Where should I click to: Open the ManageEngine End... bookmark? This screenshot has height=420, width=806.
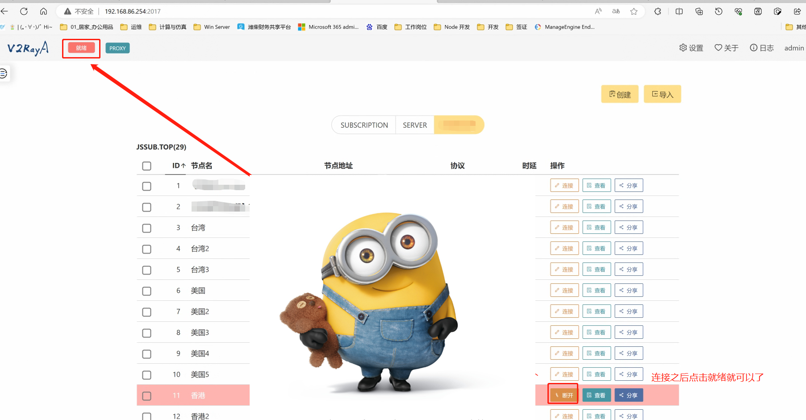point(564,27)
